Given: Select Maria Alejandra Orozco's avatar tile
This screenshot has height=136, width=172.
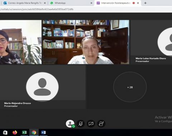Looking at the screenshot, I should coord(42,87).
